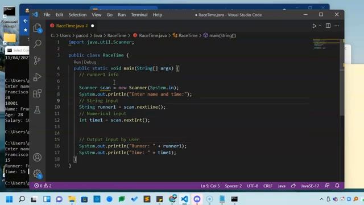
Task: Place cursor on the int time1 line
Action: click(x=114, y=120)
